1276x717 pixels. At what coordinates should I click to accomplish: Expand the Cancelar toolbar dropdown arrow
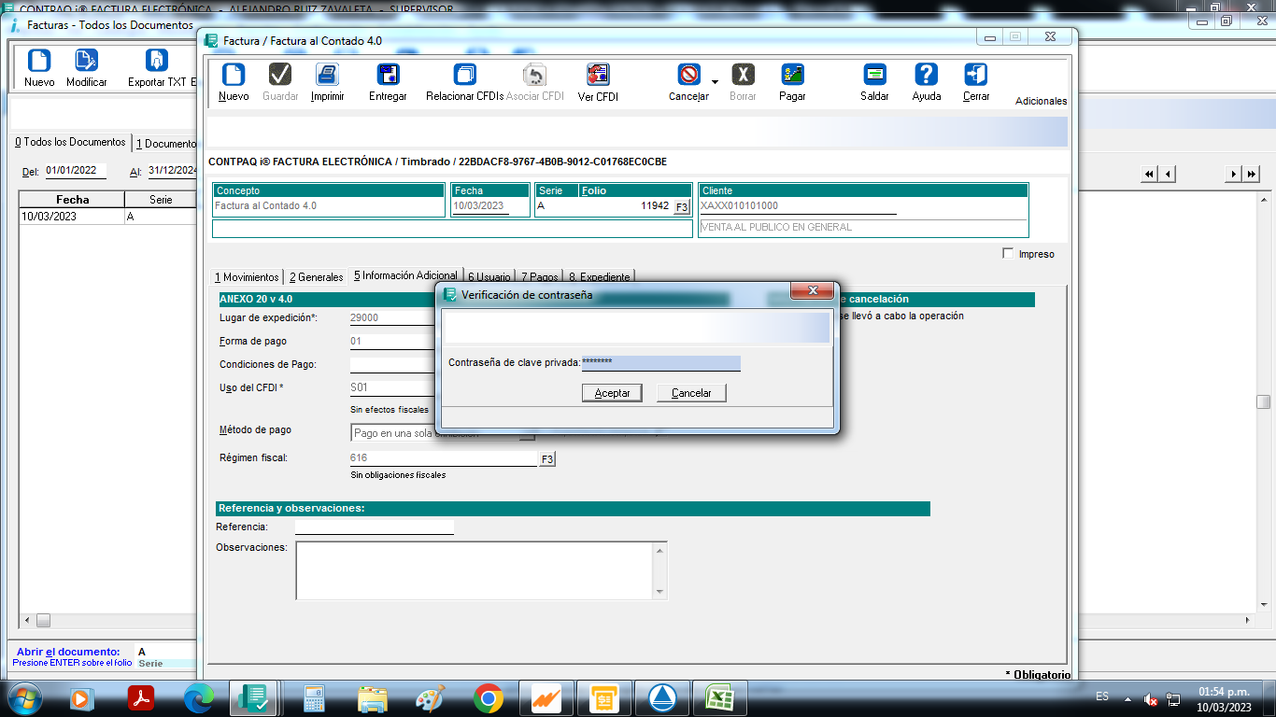tap(715, 82)
